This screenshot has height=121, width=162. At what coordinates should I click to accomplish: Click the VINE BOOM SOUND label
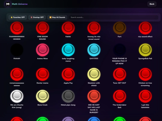[43, 38]
